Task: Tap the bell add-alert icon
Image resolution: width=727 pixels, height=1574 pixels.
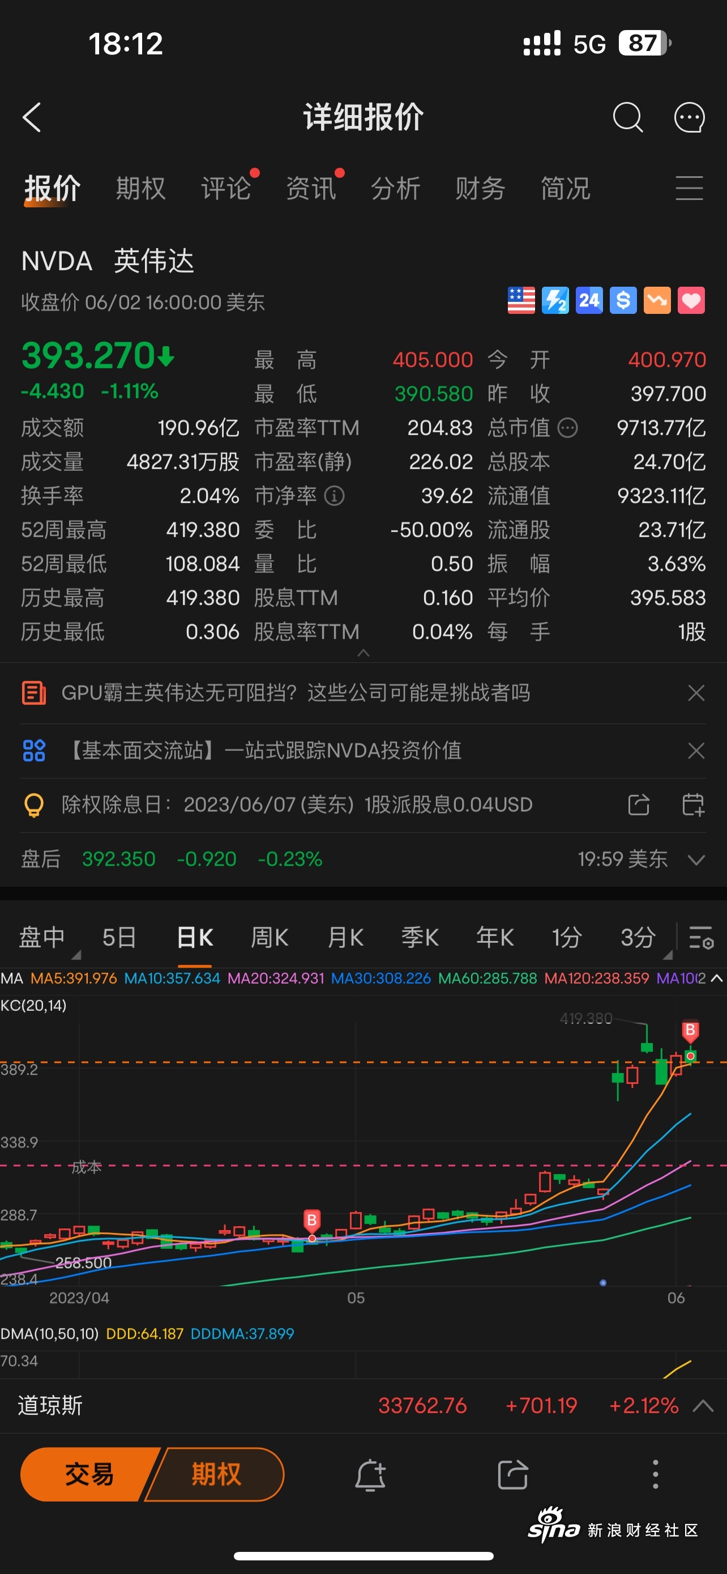Action: coord(370,1475)
